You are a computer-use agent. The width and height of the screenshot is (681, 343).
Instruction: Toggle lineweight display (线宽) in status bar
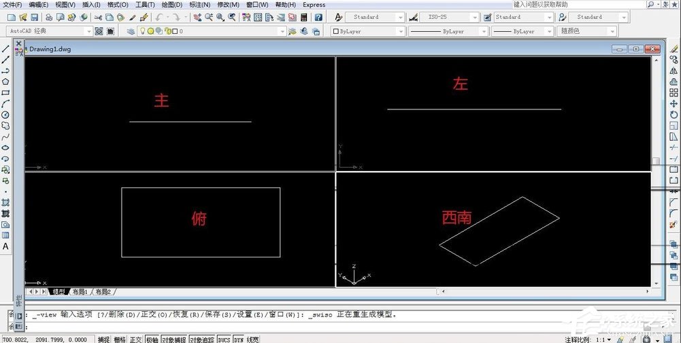(x=253, y=340)
